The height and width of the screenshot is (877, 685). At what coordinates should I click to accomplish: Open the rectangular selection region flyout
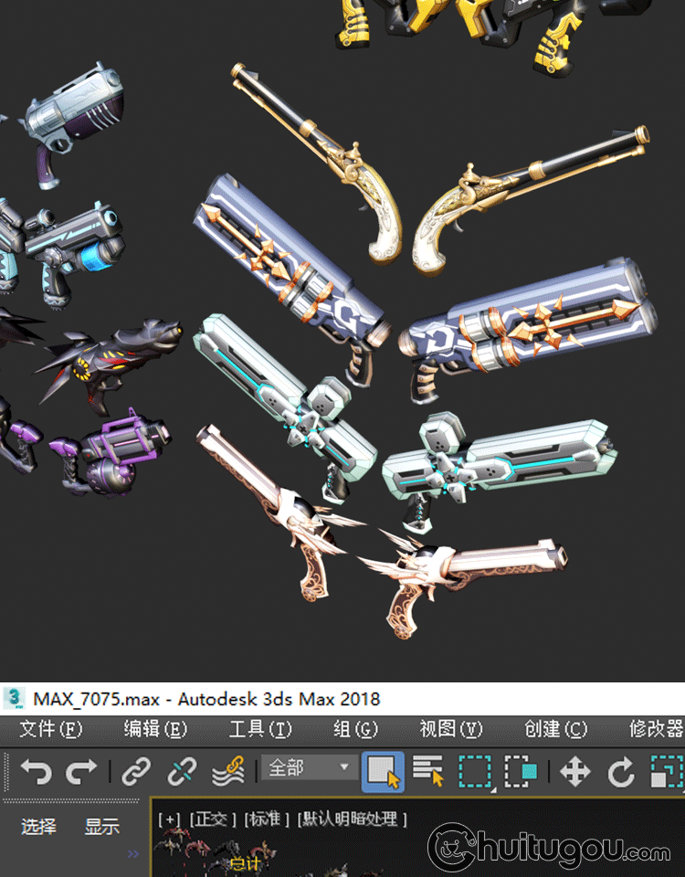tap(475, 772)
